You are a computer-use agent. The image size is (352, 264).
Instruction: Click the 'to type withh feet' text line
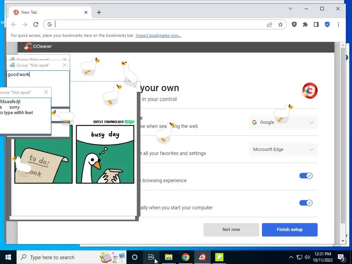(16, 113)
